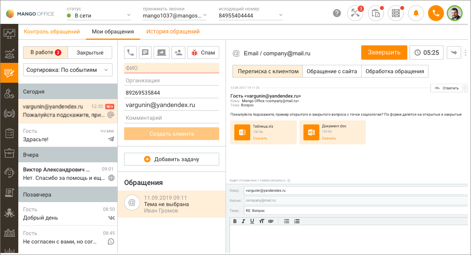Click the 'Завершить' button

384,53
